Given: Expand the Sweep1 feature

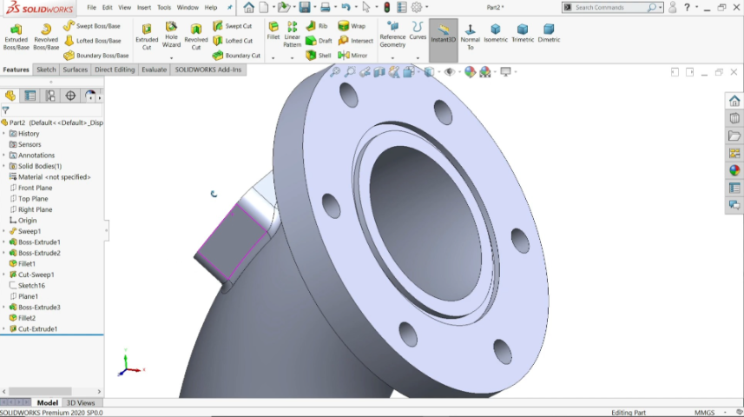Looking at the screenshot, I should tap(3, 231).
